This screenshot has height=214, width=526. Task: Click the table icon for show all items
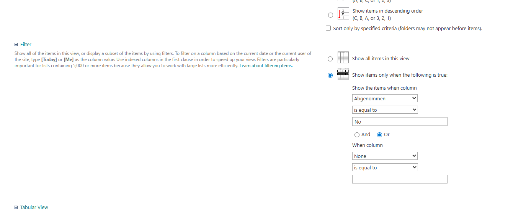pyautogui.click(x=343, y=58)
